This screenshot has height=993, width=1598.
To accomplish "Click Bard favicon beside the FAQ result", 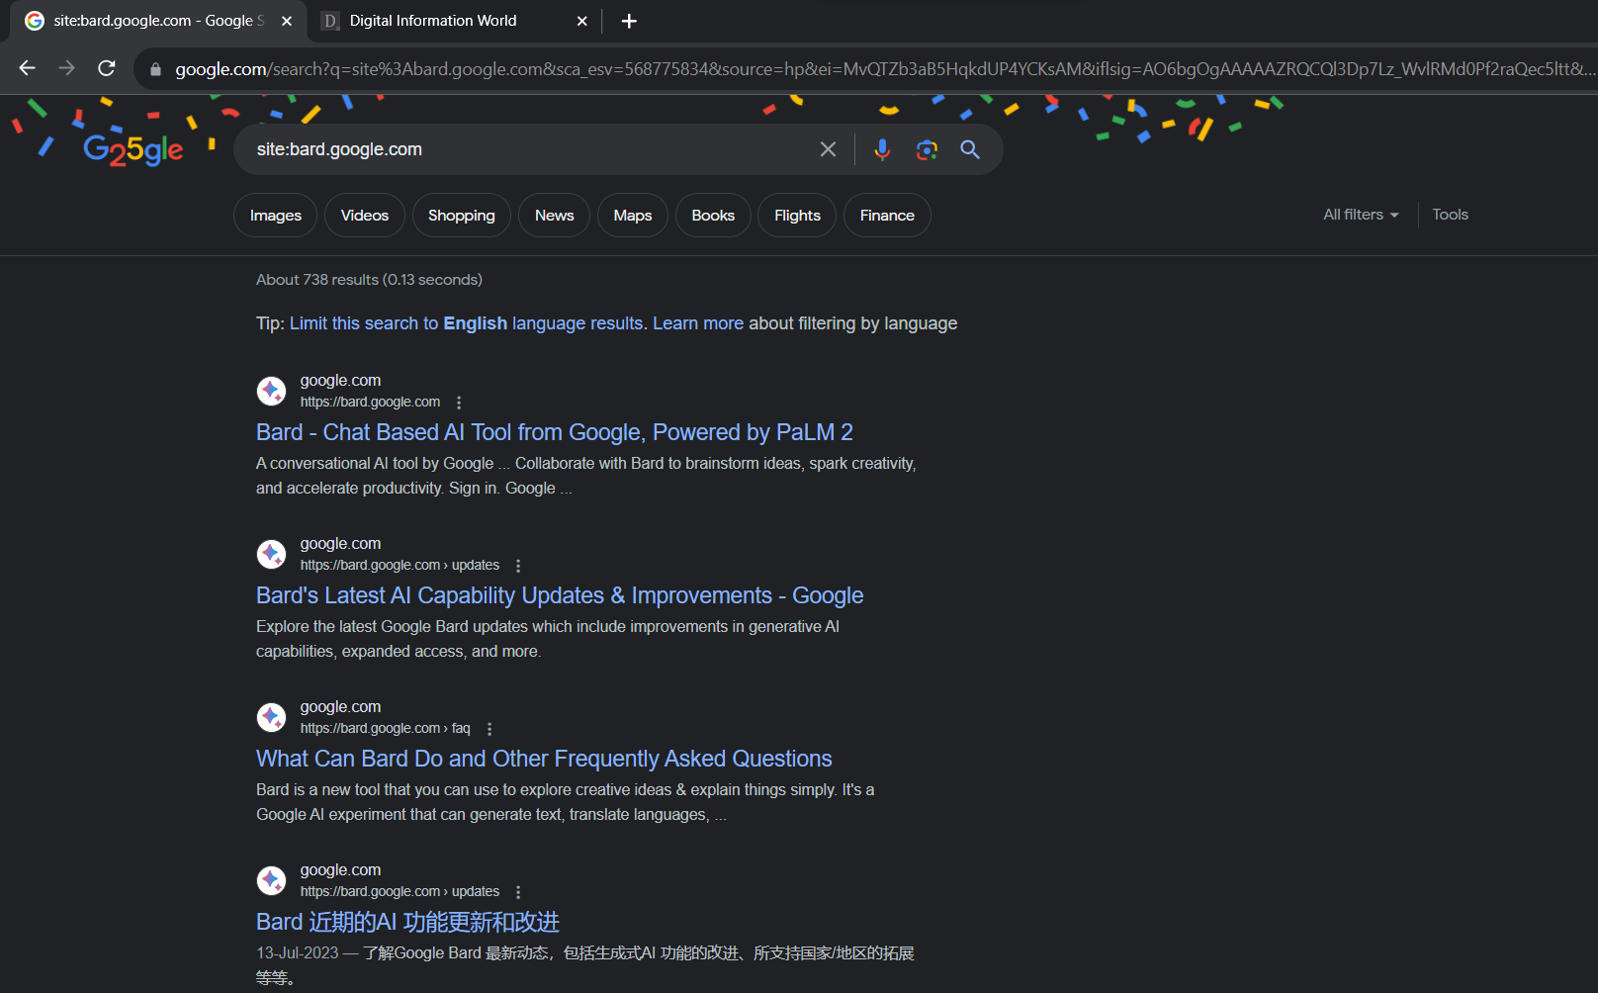I will (271, 717).
